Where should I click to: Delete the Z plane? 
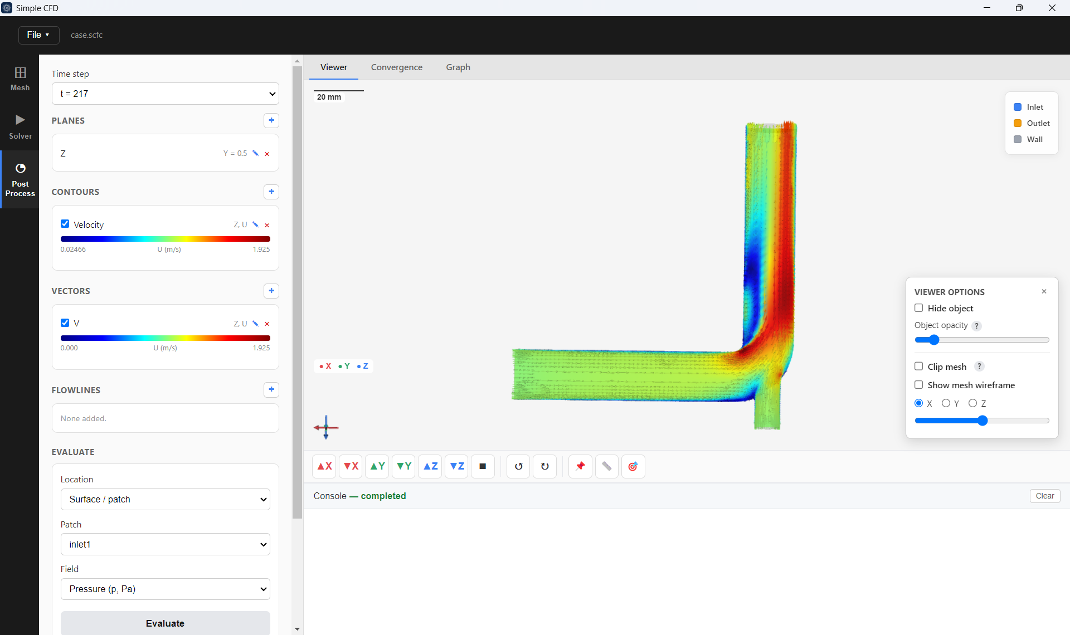267,154
